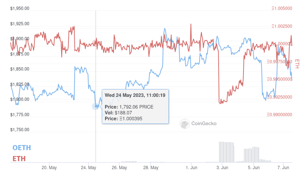
Task: Click the tall volume bars near 3. Jun
Action: pos(226,152)
